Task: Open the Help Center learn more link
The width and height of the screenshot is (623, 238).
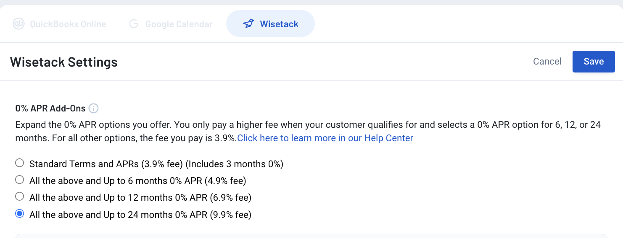Action: click(325, 138)
